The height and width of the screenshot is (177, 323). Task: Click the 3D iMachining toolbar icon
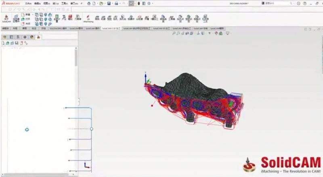pyautogui.click(x=88, y=19)
